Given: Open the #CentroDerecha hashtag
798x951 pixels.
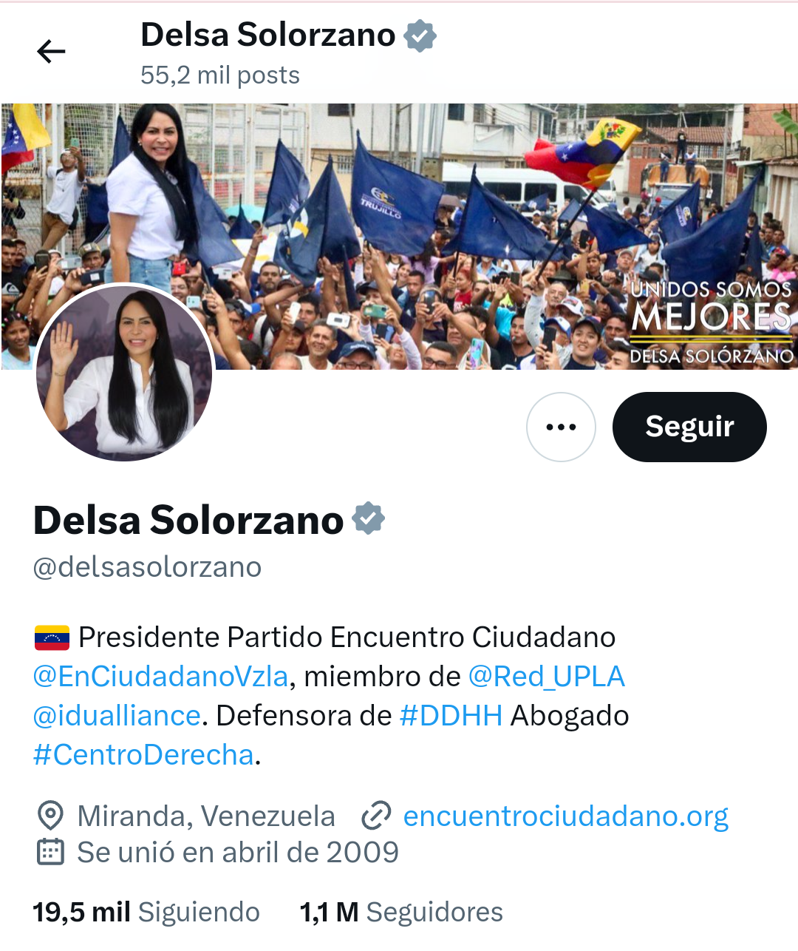Looking at the screenshot, I should click(x=144, y=754).
